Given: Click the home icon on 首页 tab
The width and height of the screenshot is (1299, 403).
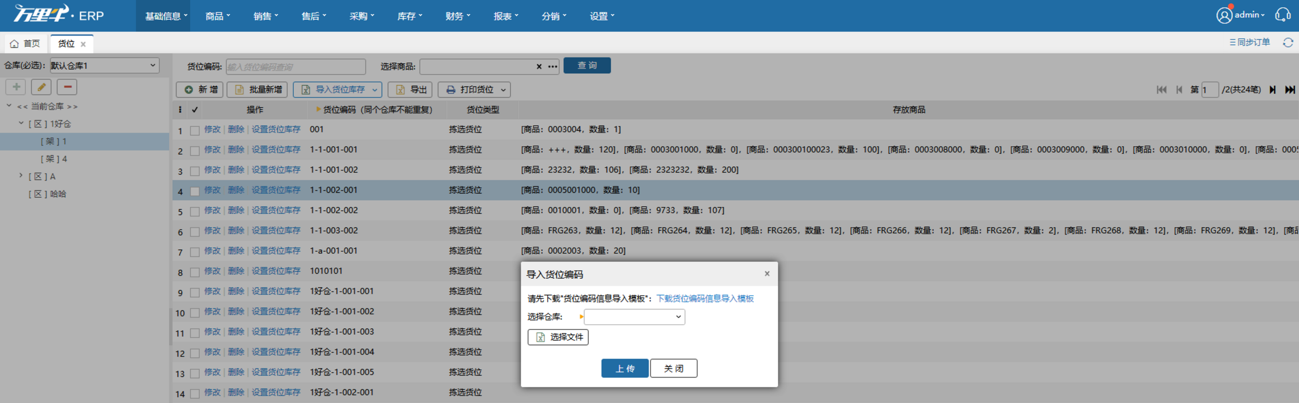Looking at the screenshot, I should pos(14,44).
